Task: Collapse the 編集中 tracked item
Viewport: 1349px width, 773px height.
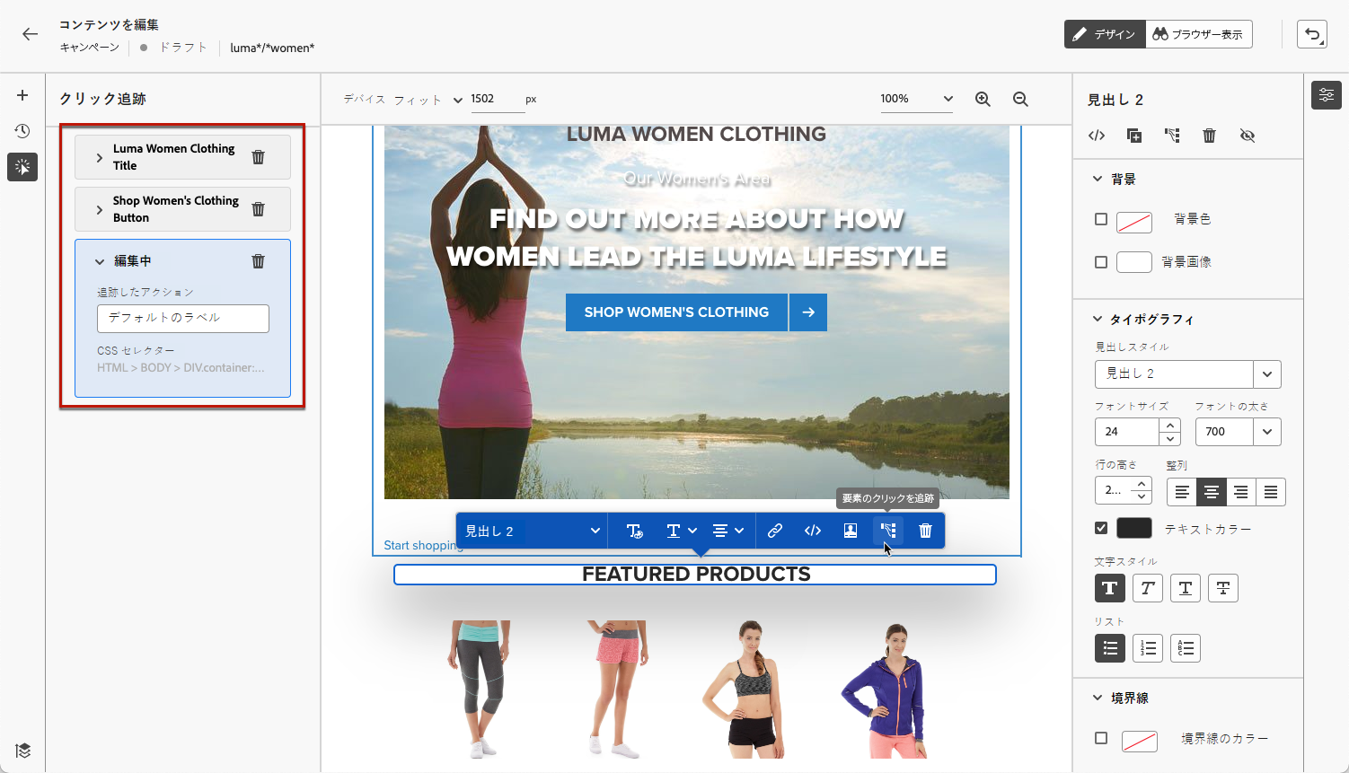Action: click(x=100, y=261)
